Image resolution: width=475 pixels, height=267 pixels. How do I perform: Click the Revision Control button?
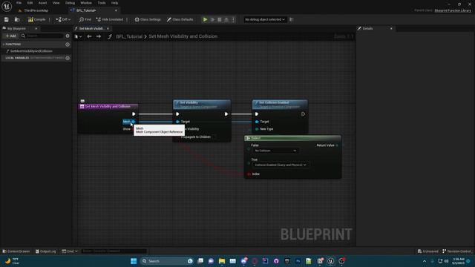[x=457, y=251]
